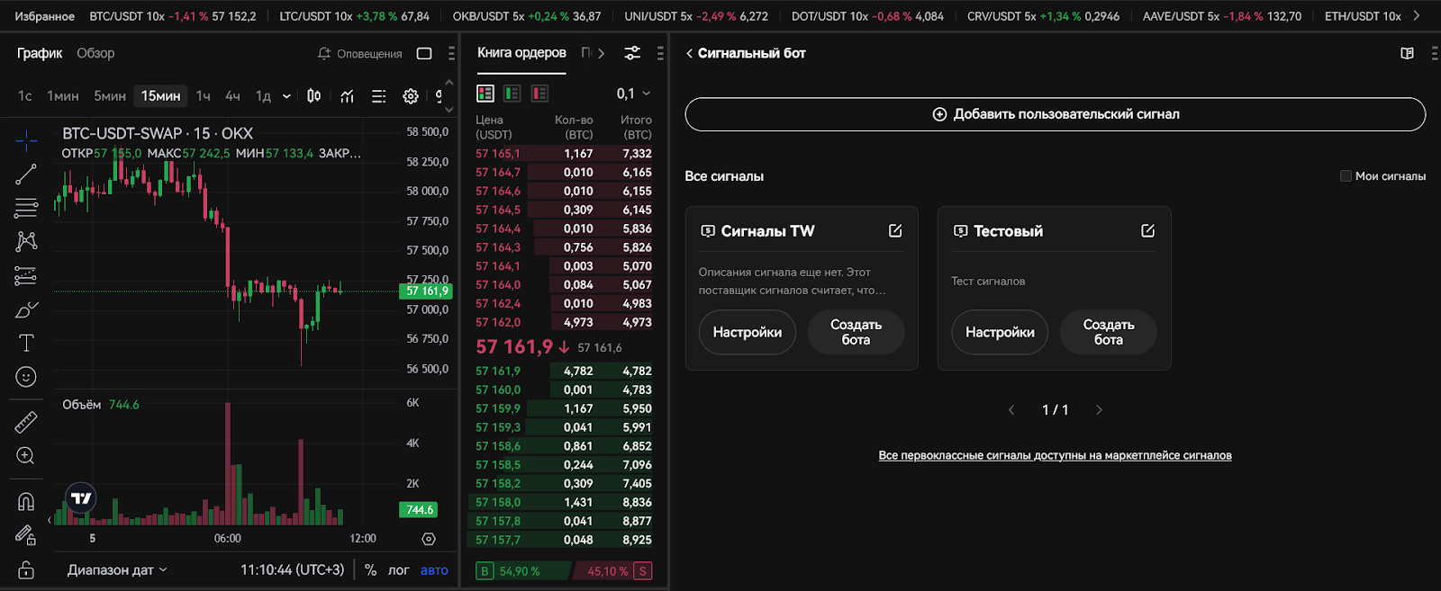This screenshot has width=1441, height=591.
Task: Click Создать бота for Сигналы TW
Action: click(856, 333)
